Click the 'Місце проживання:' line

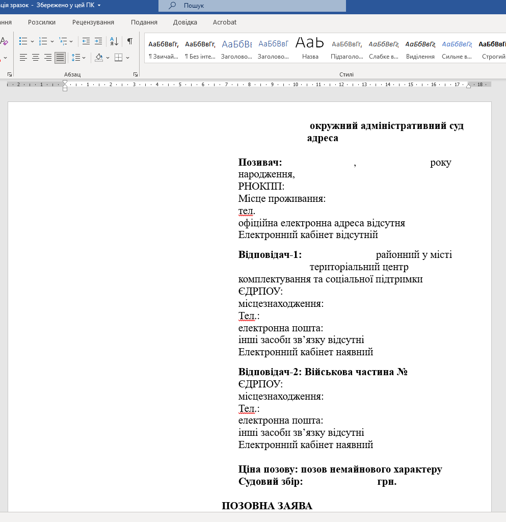click(x=282, y=199)
